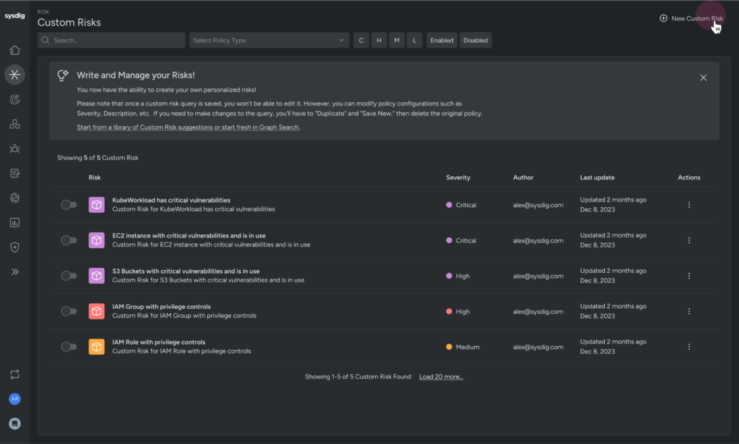The height and width of the screenshot is (444, 739).
Task: Click the Last update column header
Action: pyautogui.click(x=597, y=177)
